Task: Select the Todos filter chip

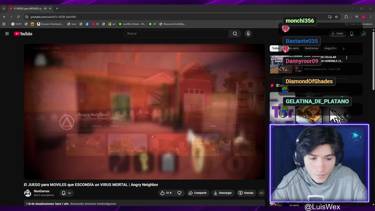Action: tap(275, 48)
